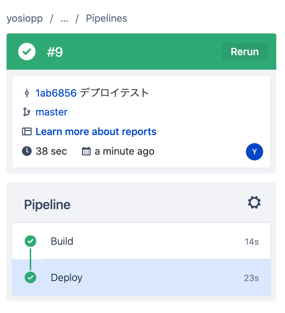Click the branch icon next to master
This screenshot has height=313, width=285.
(26, 112)
